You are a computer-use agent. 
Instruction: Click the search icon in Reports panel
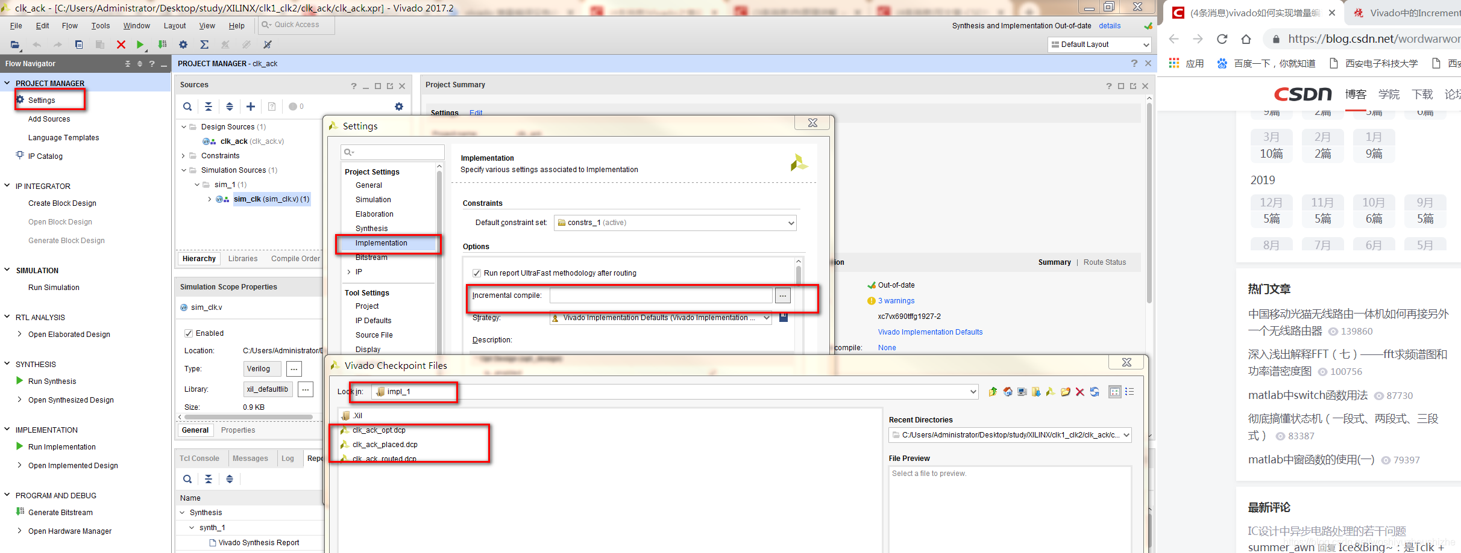point(187,479)
